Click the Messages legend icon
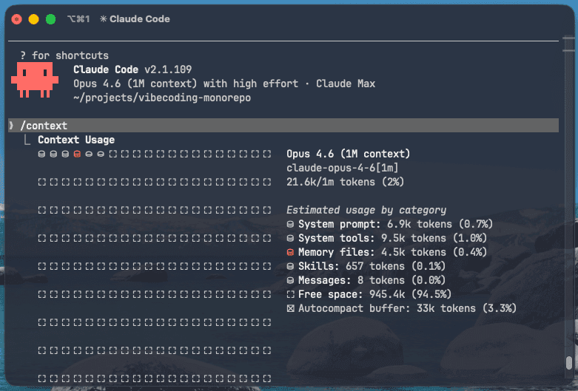 [x=290, y=281]
